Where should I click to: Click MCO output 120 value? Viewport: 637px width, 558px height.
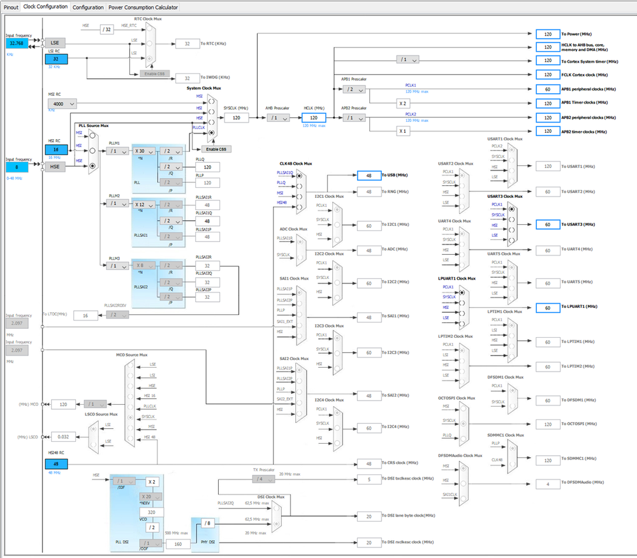click(63, 404)
